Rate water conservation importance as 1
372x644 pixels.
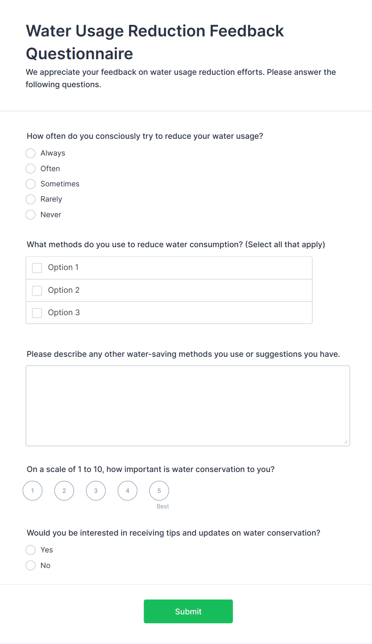click(x=32, y=491)
